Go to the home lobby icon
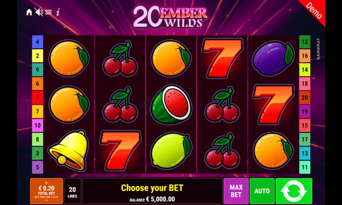This screenshot has width=342, height=205. [29, 12]
